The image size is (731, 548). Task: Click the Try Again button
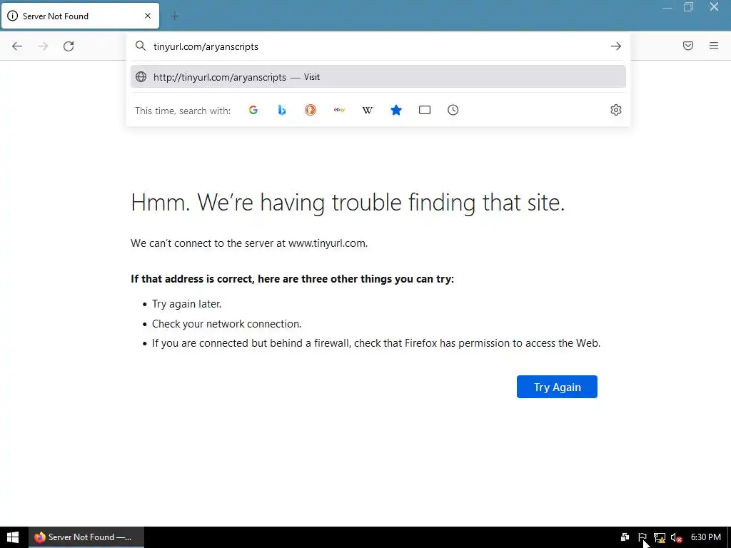(557, 387)
